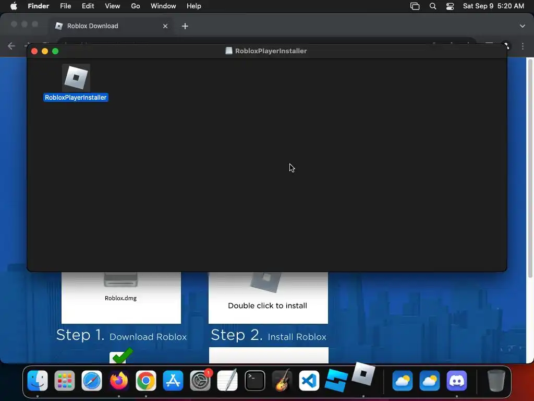Launch Firefox from the Dock
The image size is (534, 401).
(x=119, y=381)
